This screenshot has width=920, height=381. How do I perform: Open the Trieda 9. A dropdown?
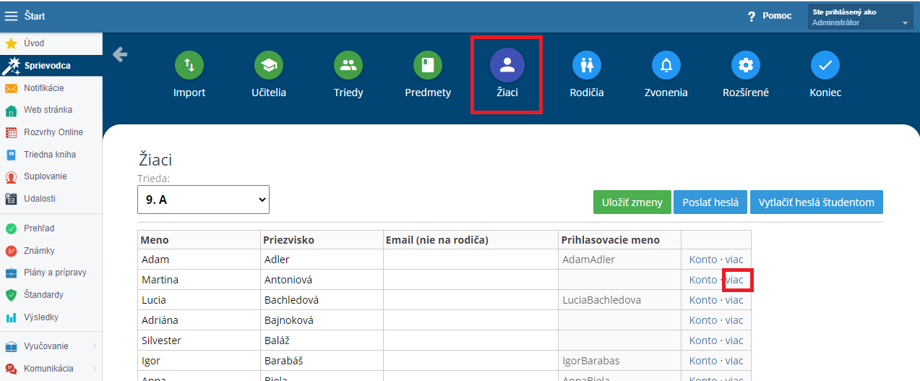(203, 200)
